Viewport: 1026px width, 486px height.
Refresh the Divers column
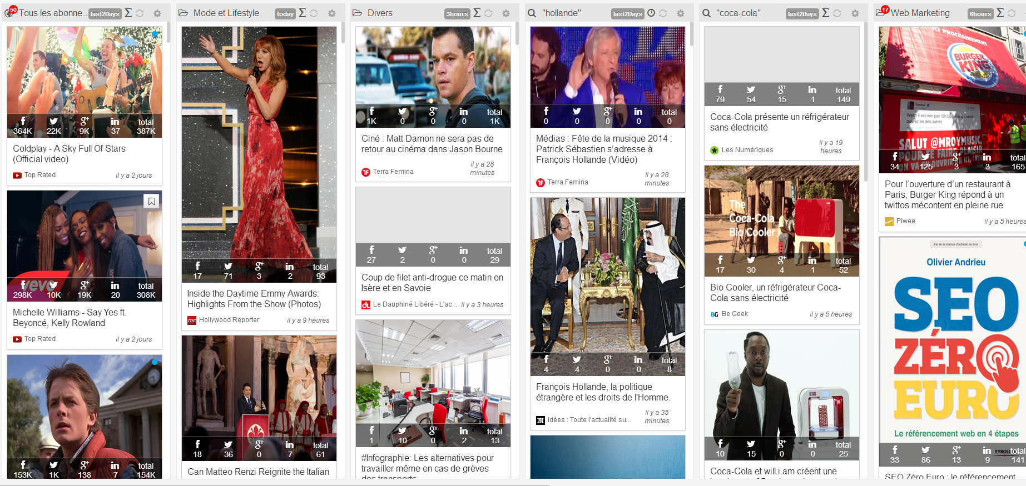(x=489, y=13)
